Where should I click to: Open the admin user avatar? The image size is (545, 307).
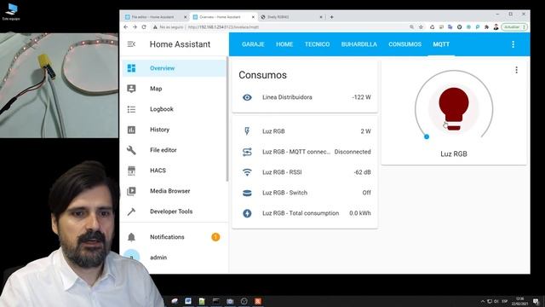pyautogui.click(x=131, y=258)
